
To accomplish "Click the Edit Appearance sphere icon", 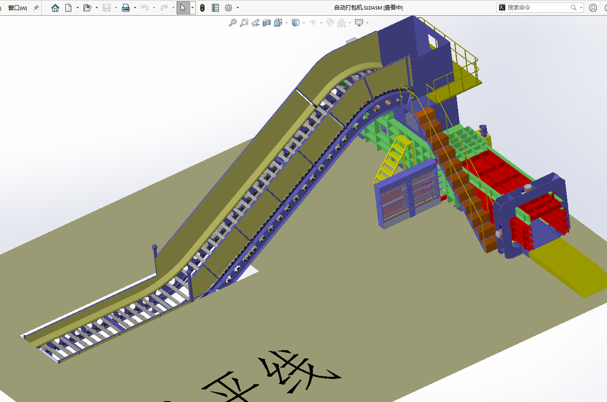I will click(x=330, y=22).
